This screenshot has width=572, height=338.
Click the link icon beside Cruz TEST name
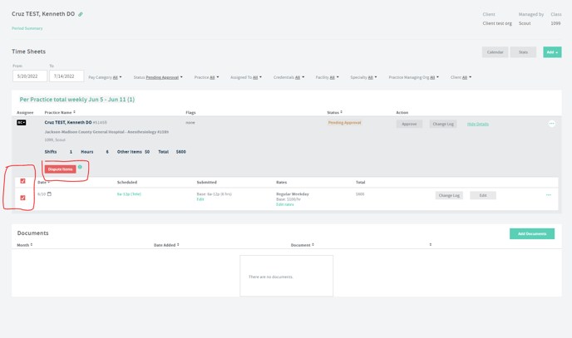pyautogui.click(x=81, y=14)
